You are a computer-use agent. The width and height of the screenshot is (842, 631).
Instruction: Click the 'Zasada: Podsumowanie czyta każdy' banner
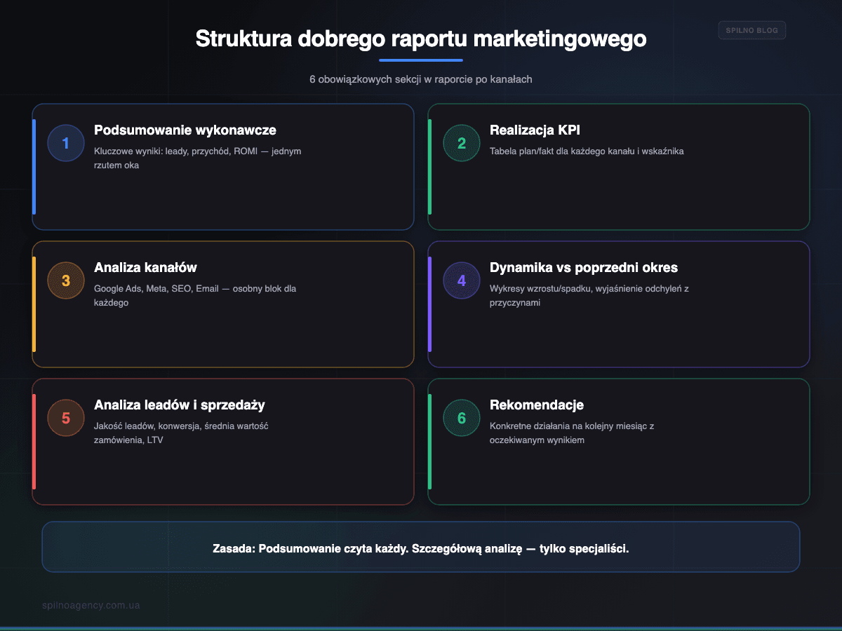[421, 547]
